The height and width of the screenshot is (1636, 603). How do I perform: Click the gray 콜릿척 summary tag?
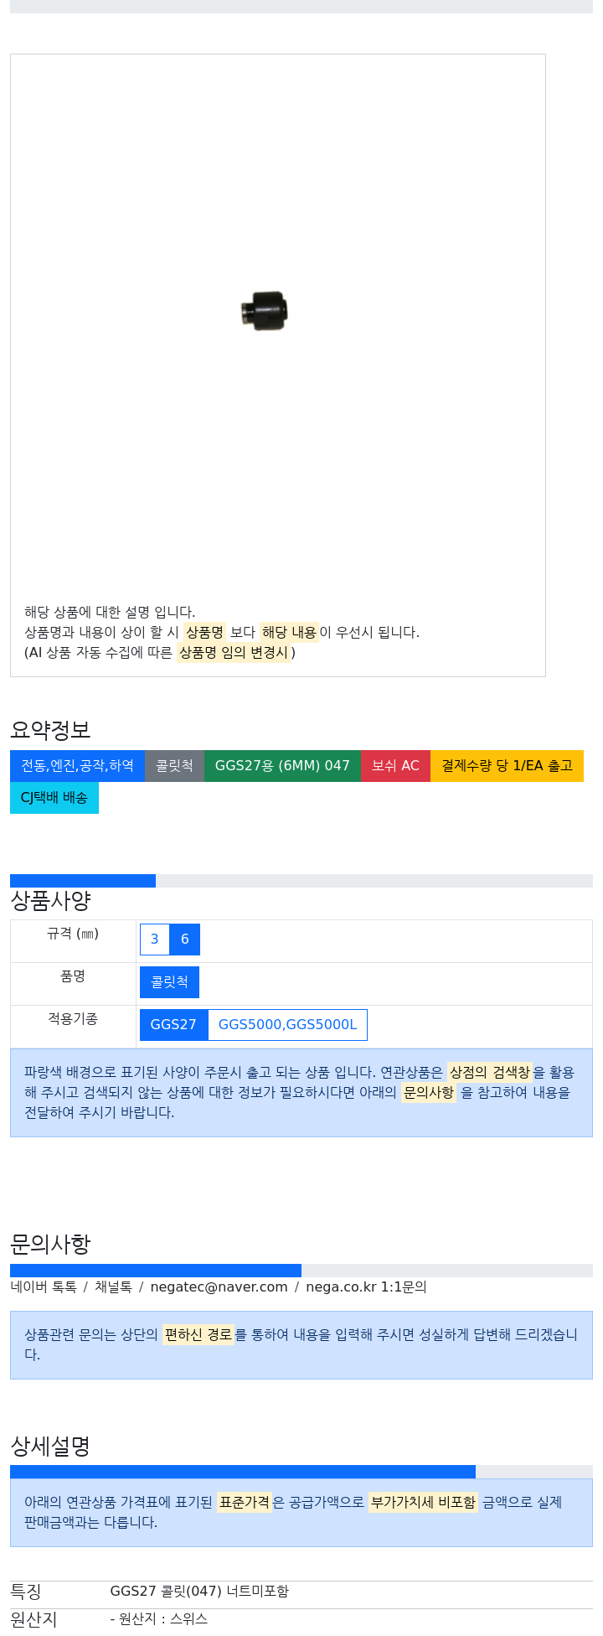click(174, 766)
